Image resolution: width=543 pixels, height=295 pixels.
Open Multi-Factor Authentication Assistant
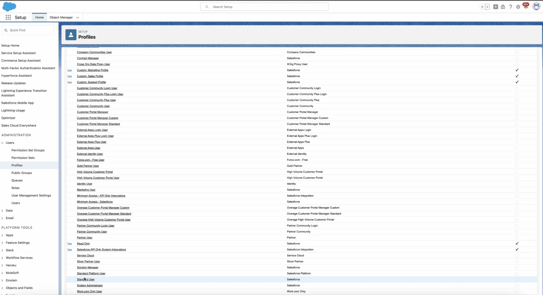28,68
